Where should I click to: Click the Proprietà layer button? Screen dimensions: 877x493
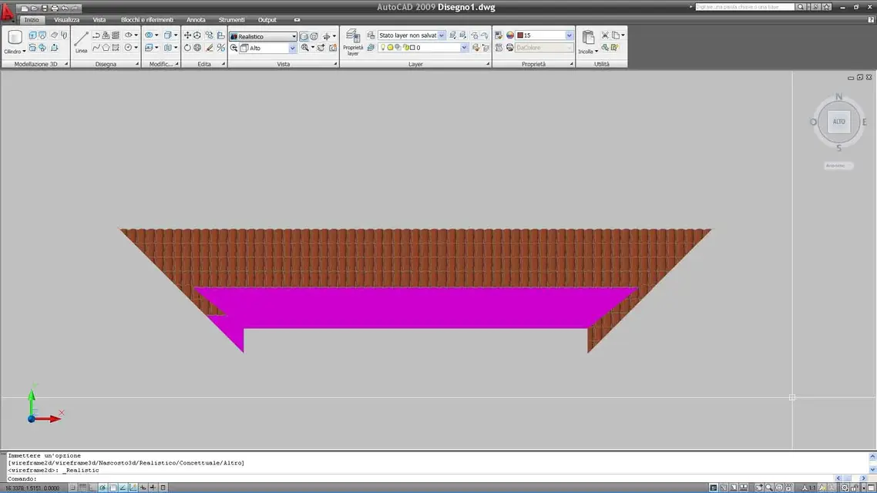pos(353,42)
